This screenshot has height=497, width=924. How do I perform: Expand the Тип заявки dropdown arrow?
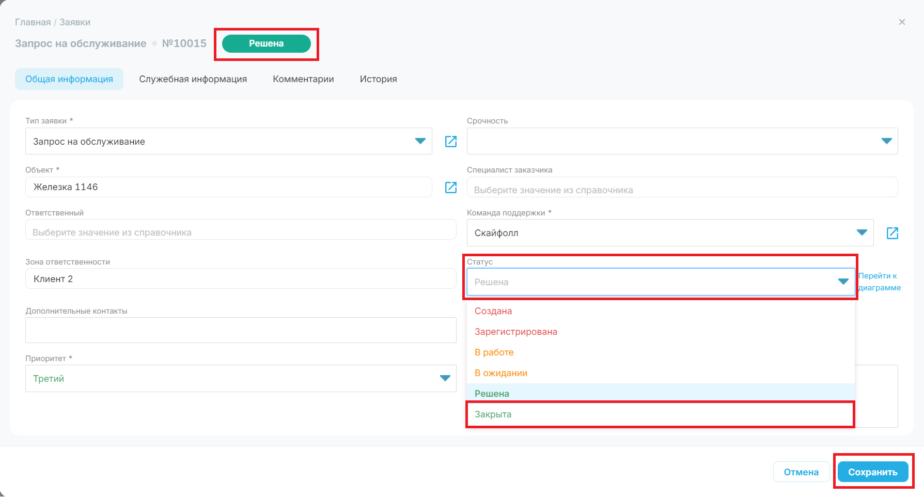(x=420, y=142)
